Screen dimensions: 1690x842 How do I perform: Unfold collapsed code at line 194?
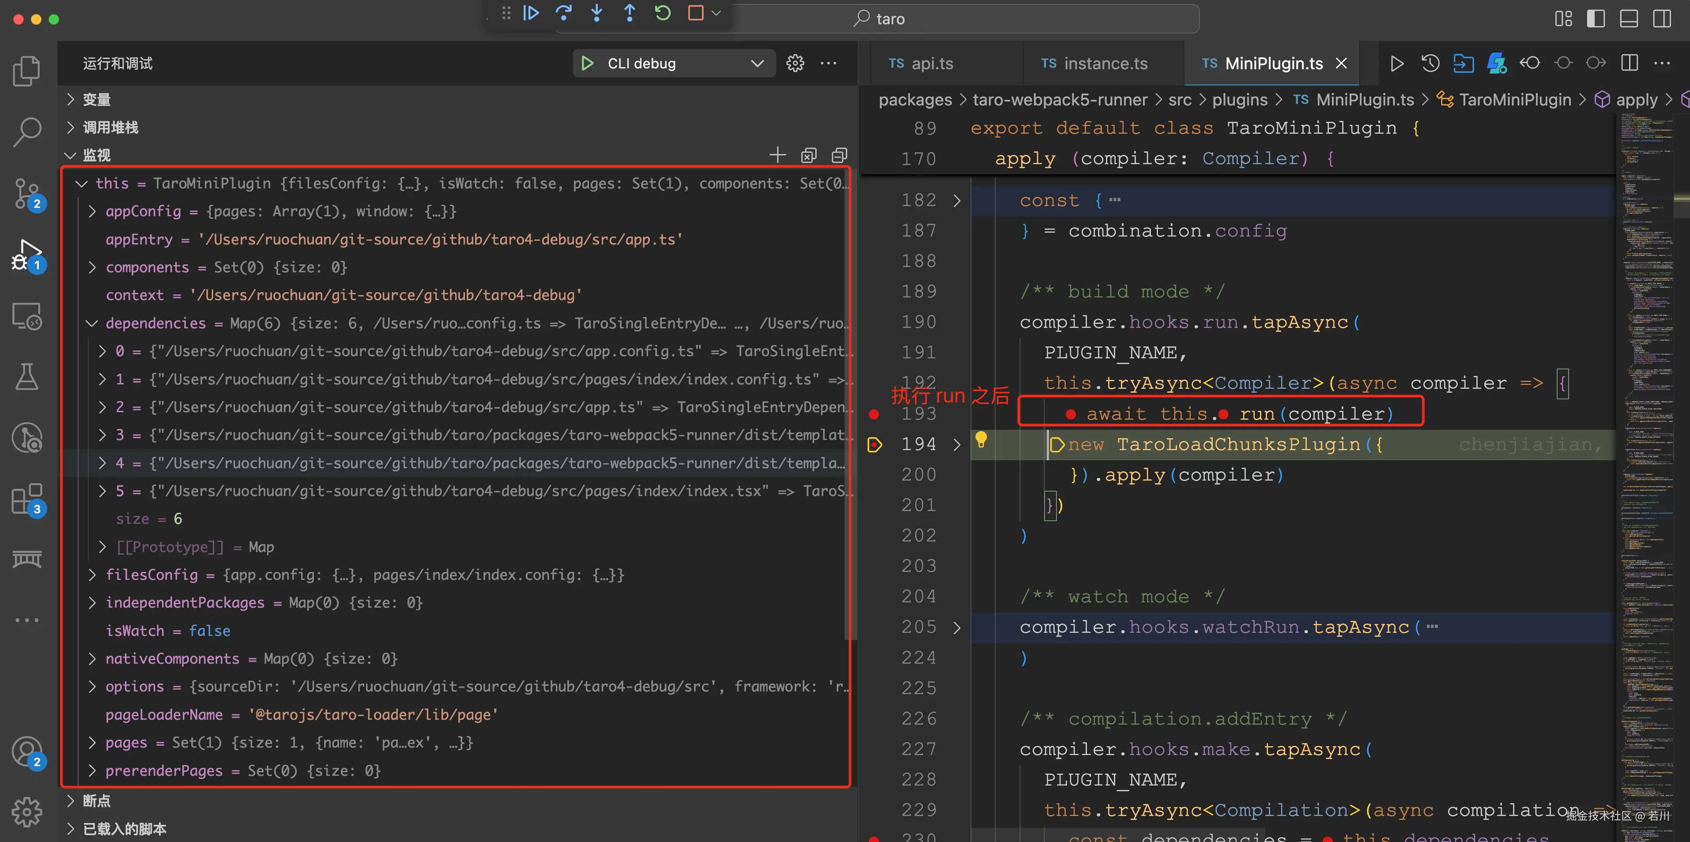click(x=957, y=444)
